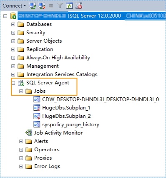Click the toolbar script icon with red X
This screenshot has height=178, width=166.
tap(78, 6)
